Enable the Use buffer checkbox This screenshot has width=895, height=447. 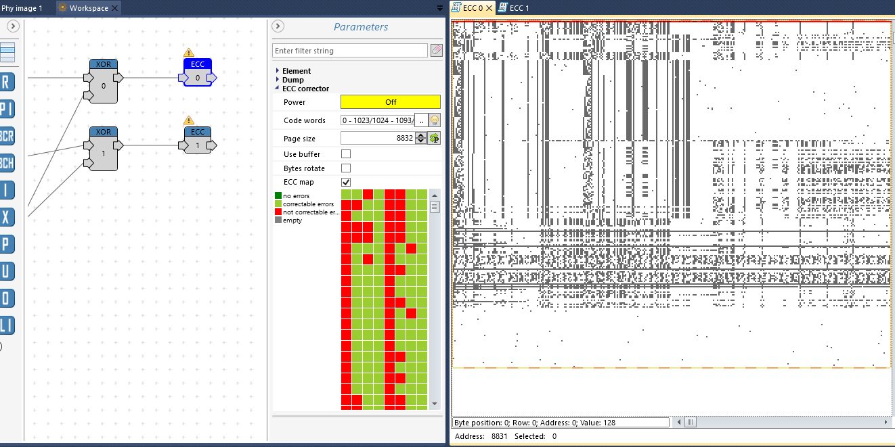pos(346,154)
